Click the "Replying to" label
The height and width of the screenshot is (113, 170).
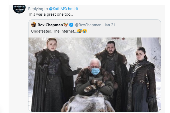[38, 9]
